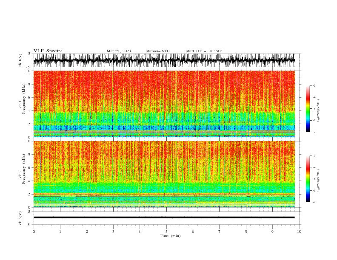This screenshot has width=337, height=260.
Task: Click the ch.2 colorbar "-5" tick value
Action: (x=314, y=179)
